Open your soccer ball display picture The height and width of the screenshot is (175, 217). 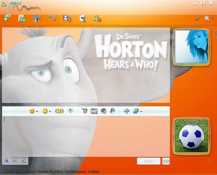(192, 136)
